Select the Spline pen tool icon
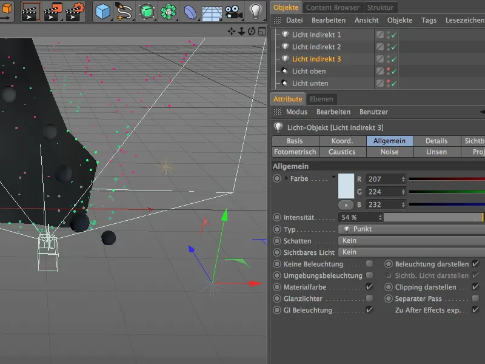 click(124, 11)
